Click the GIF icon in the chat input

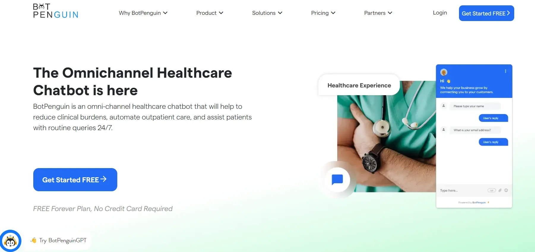(492, 190)
